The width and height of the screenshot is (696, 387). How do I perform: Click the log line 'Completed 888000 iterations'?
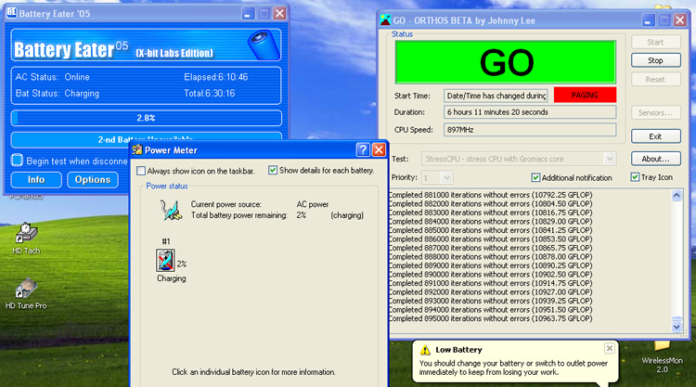click(x=491, y=257)
